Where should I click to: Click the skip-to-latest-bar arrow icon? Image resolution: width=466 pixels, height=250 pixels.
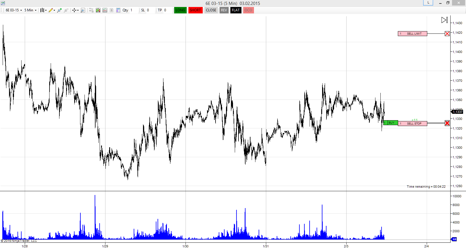point(444,20)
